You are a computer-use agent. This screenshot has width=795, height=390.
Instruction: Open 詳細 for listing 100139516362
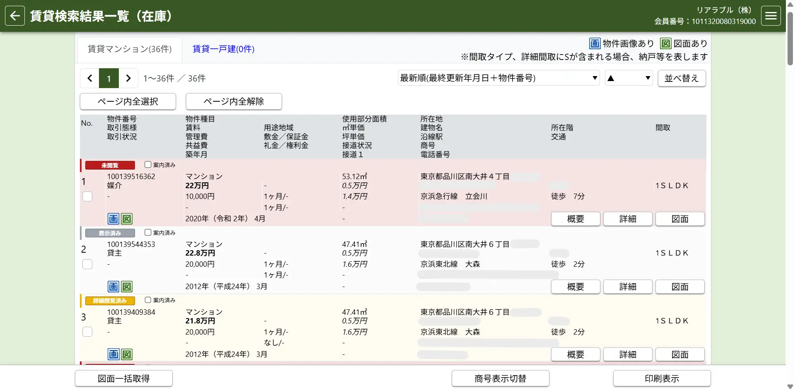point(628,219)
